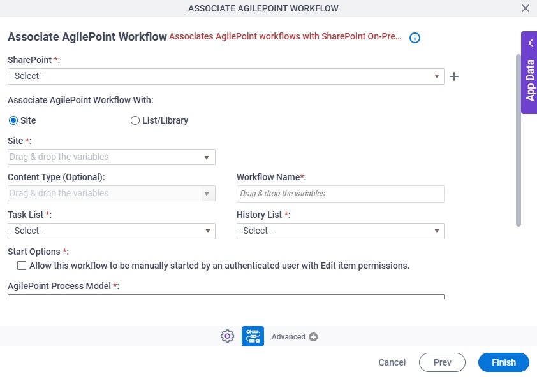The width and height of the screenshot is (537, 377).
Task: Open the Site dropdown field
Action: coord(112,157)
